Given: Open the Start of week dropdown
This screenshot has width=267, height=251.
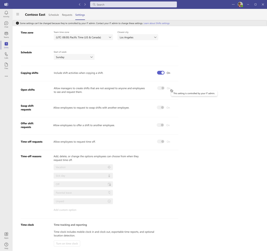Looking at the screenshot, I should (x=74, y=57).
